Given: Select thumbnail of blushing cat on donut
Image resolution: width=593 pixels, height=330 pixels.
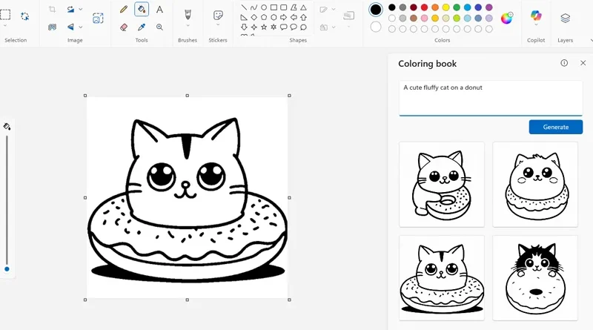Looking at the screenshot, I should tap(535, 185).
